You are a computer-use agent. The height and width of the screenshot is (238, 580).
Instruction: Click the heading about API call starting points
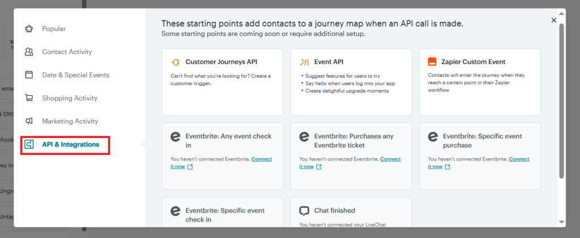[312, 24]
